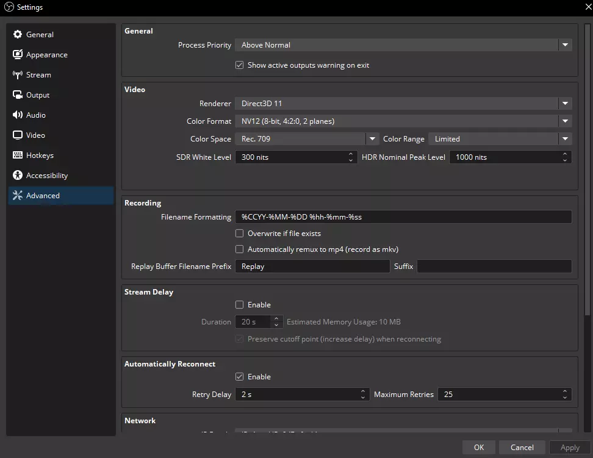Open the Process Priority dropdown
The height and width of the screenshot is (458, 593).
pos(403,45)
